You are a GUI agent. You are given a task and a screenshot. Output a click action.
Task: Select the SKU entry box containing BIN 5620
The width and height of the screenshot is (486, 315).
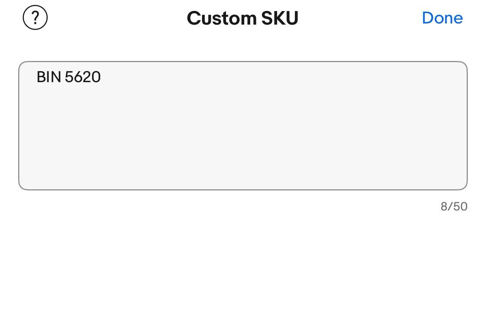pos(243,125)
